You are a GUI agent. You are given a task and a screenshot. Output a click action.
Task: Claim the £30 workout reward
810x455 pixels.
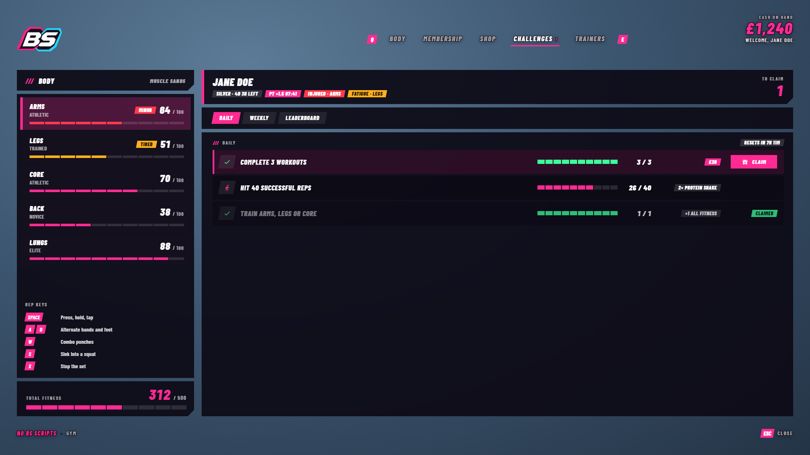point(754,162)
